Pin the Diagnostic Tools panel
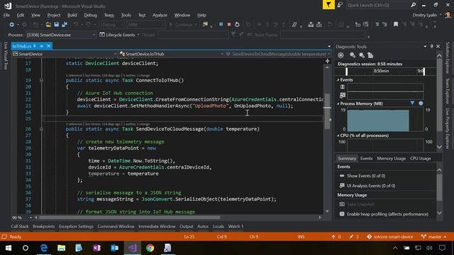Screen dimensions: 454x255 coord(431,46)
